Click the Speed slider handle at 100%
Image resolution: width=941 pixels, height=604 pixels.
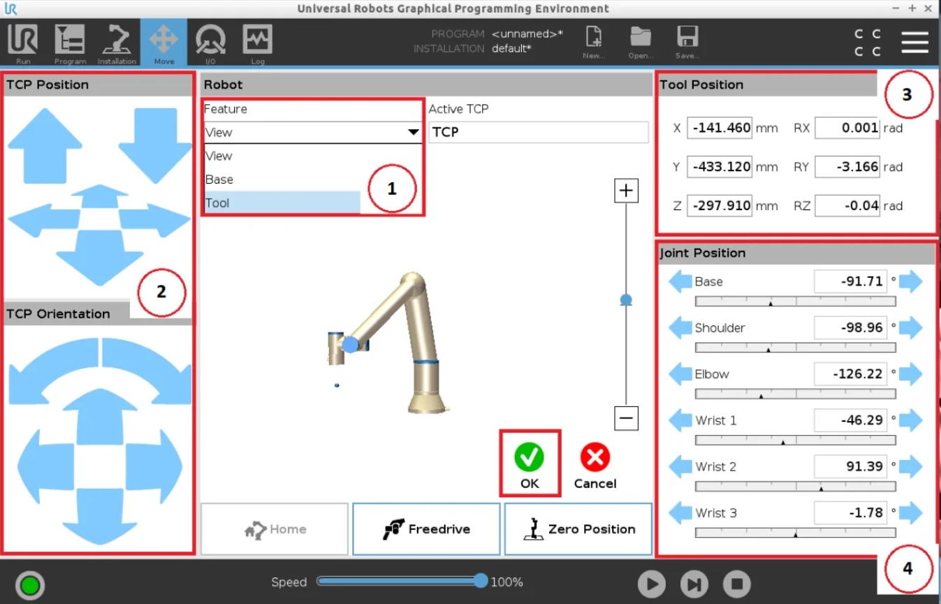481,581
